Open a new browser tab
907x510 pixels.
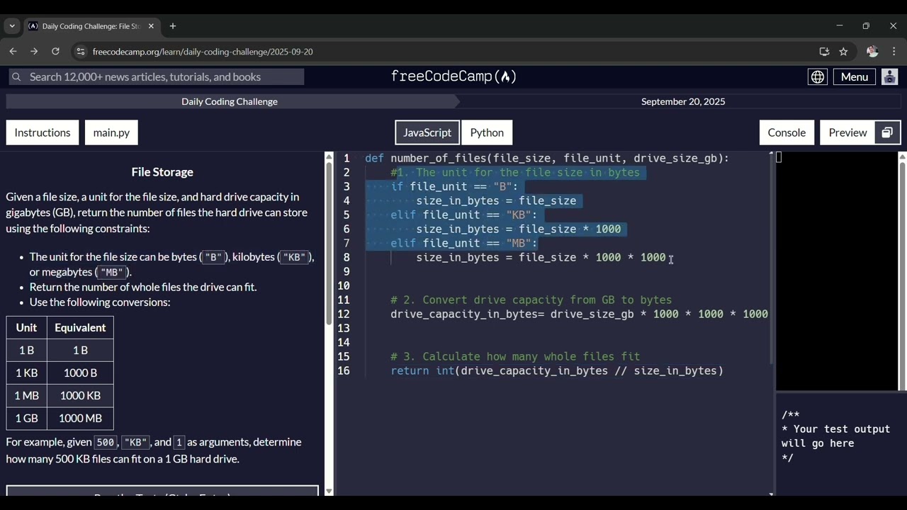[173, 26]
